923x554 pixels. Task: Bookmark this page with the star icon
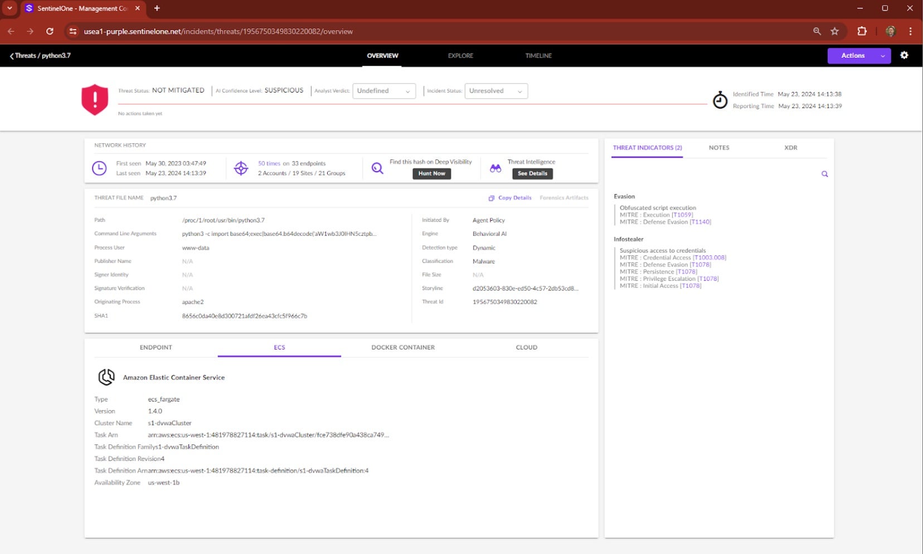(834, 31)
